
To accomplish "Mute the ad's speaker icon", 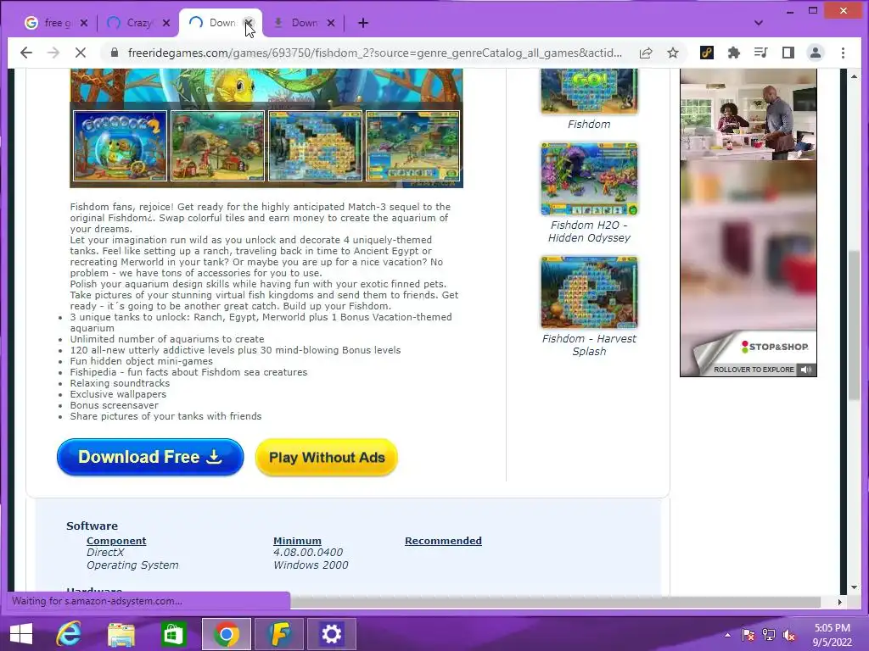I will [x=806, y=370].
